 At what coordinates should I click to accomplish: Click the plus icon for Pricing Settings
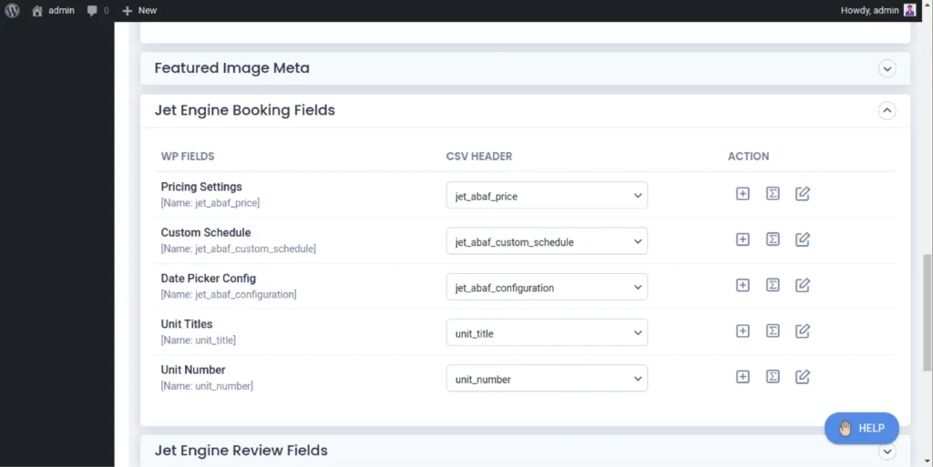pyautogui.click(x=743, y=194)
